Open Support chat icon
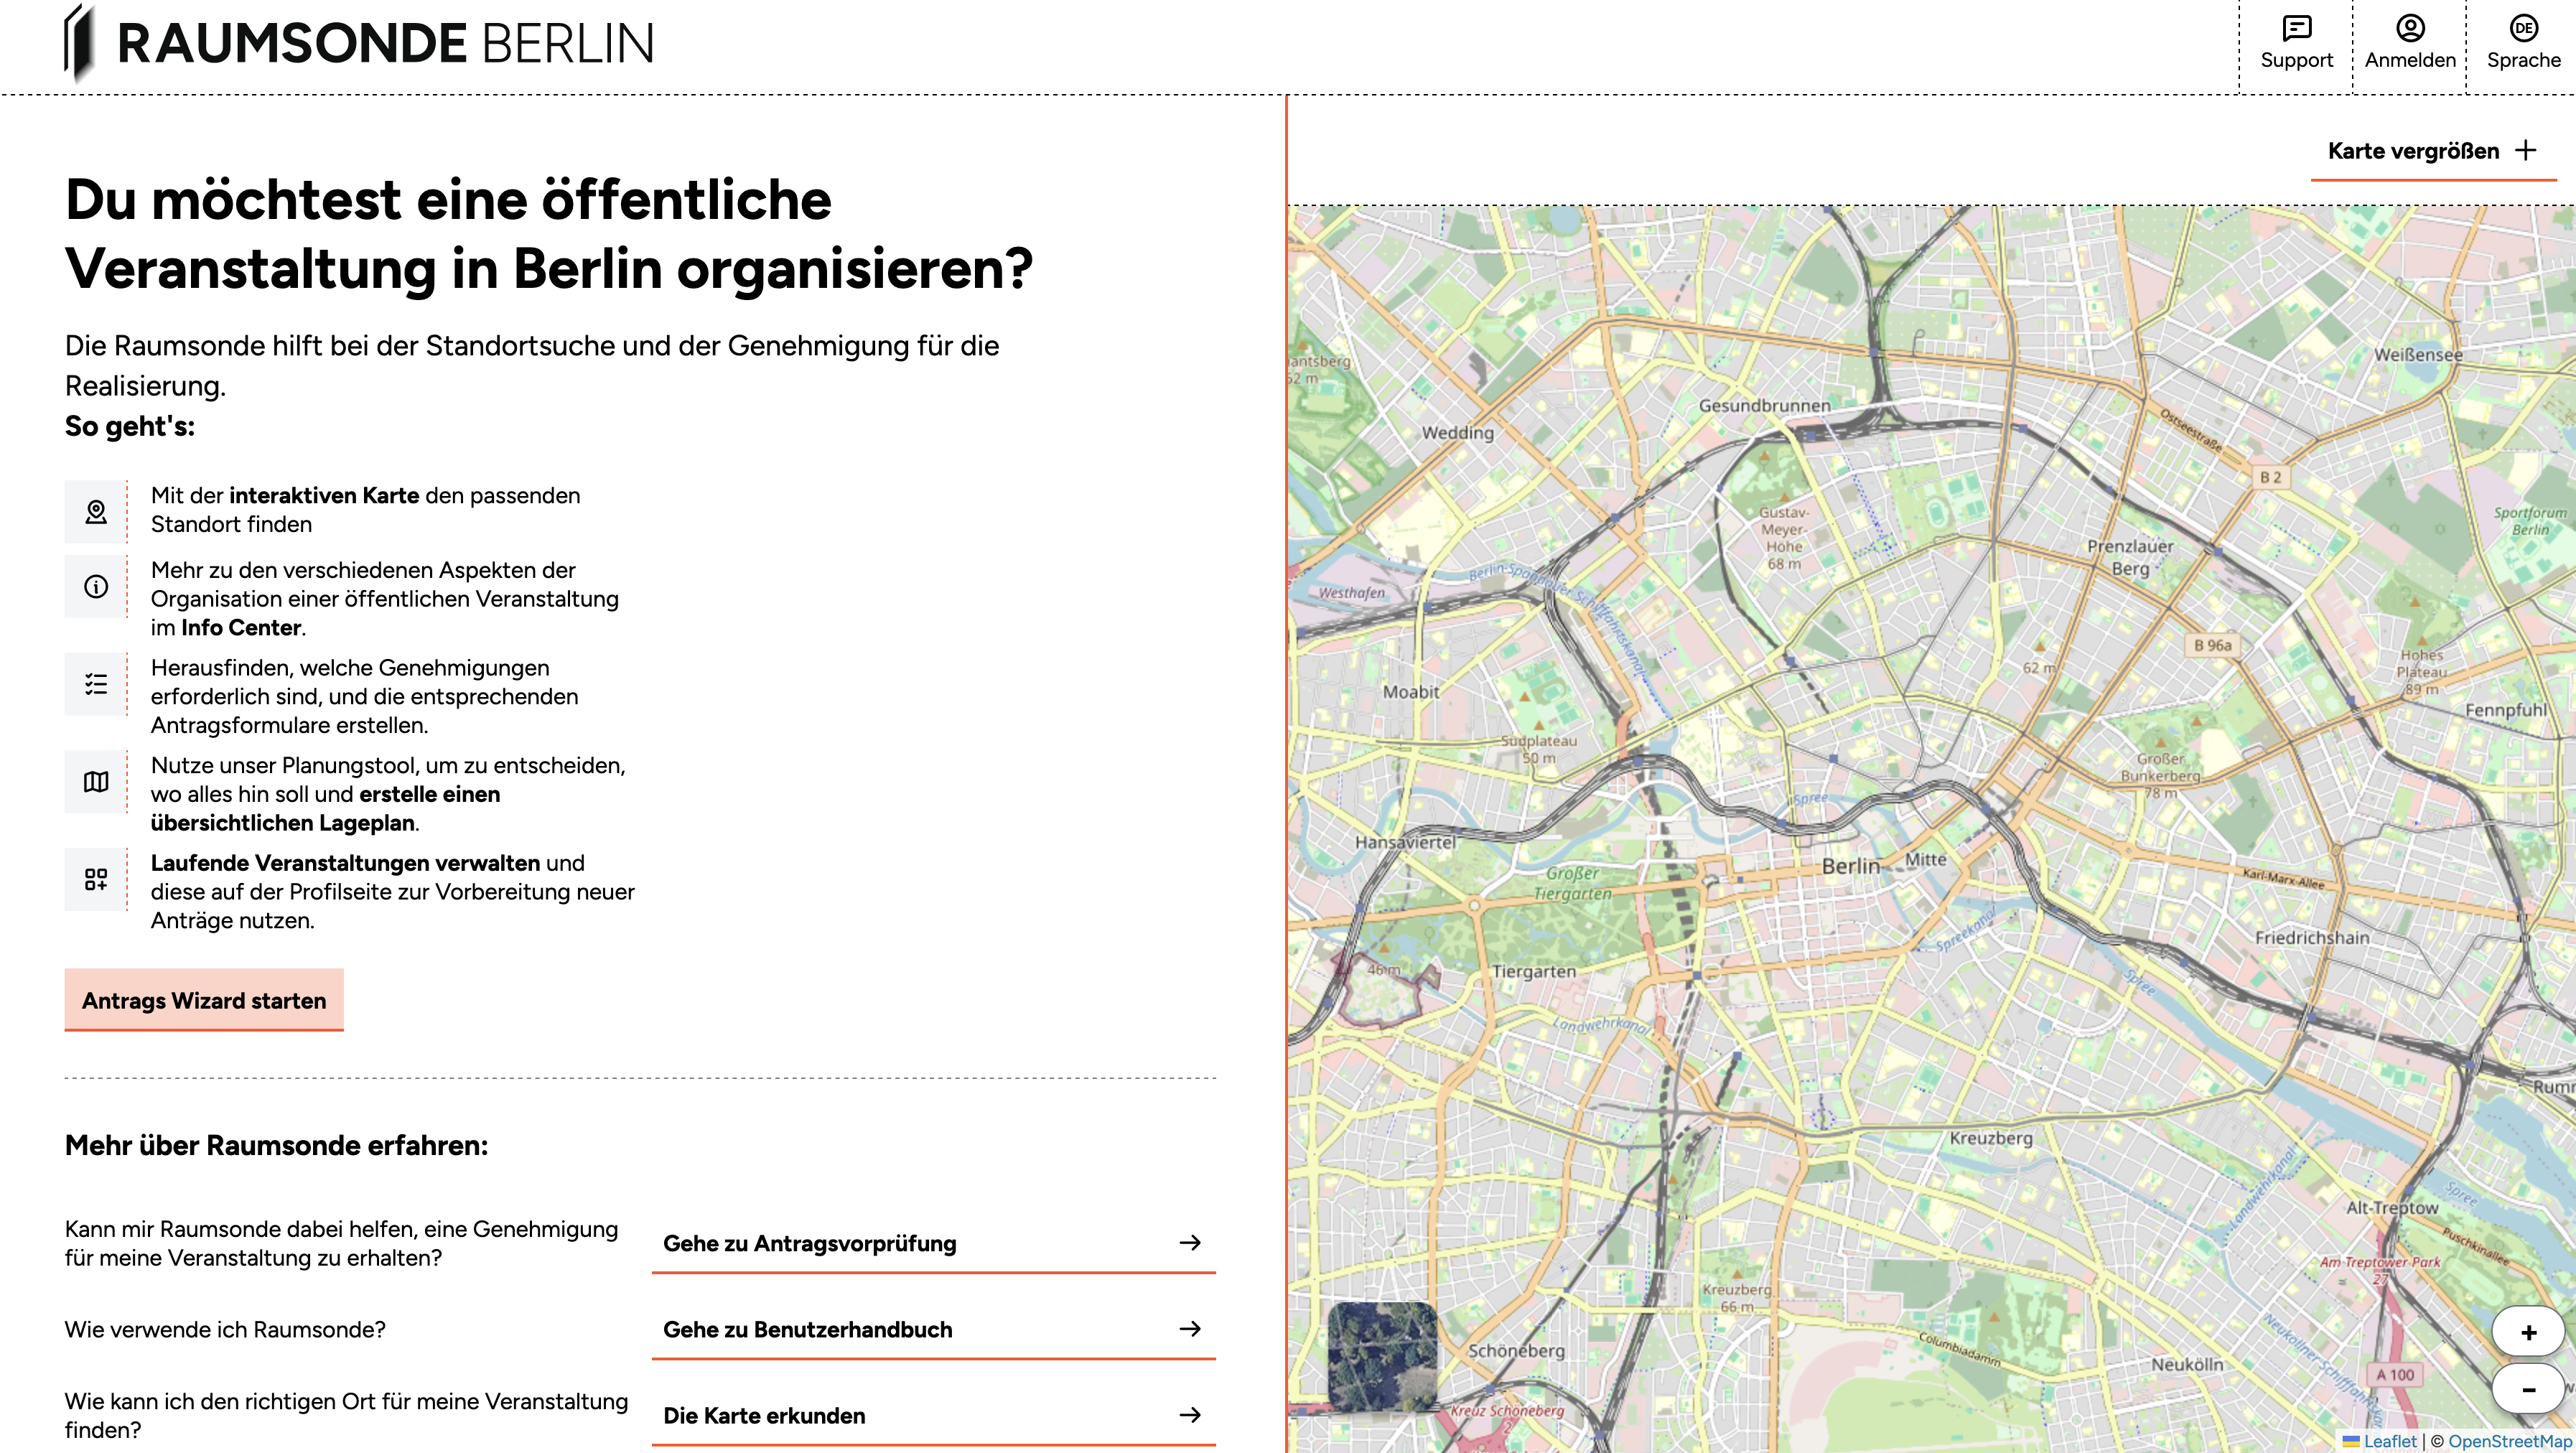The image size is (2576, 1453). click(2296, 29)
